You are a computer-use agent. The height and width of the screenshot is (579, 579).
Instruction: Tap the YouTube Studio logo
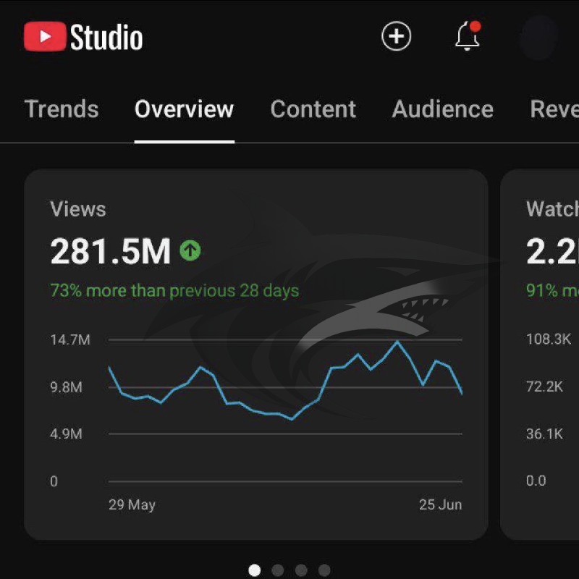(83, 37)
